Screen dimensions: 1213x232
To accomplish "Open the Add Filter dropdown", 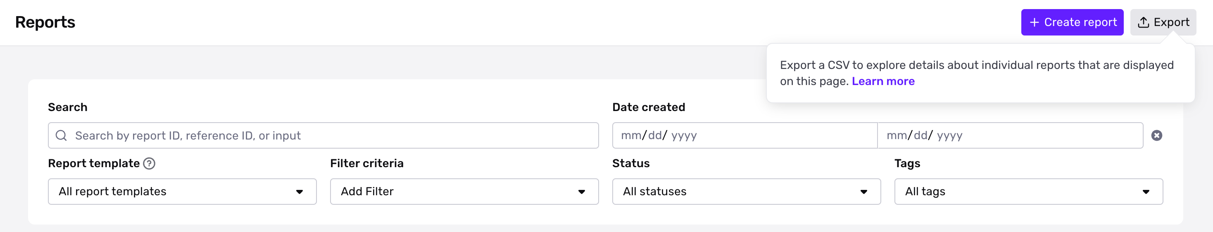I will (464, 192).
